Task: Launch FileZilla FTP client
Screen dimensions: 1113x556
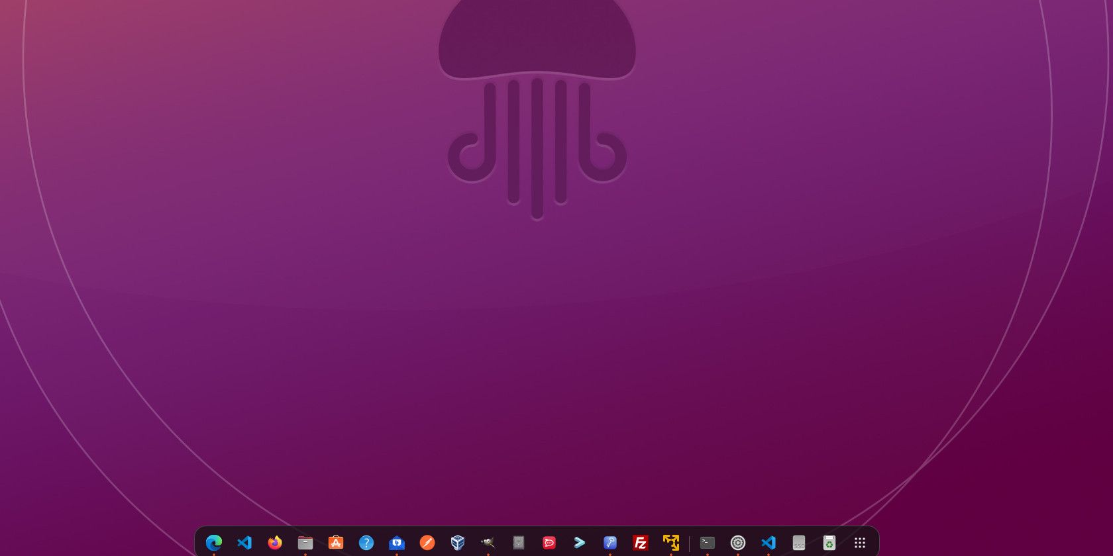Action: point(641,543)
